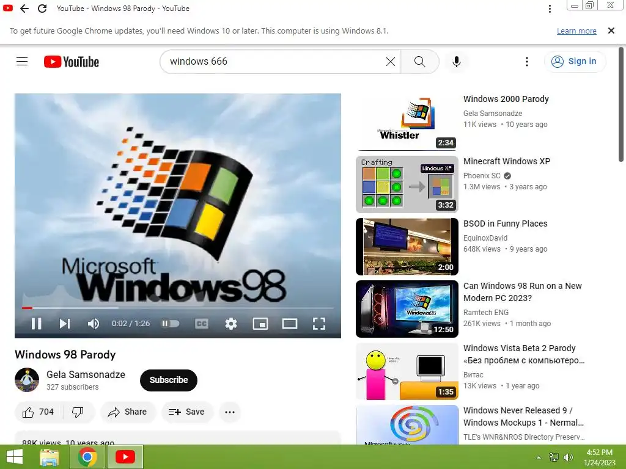Toggle closed captions CC button
Screen dimensions: 626x469
pyautogui.click(x=202, y=324)
